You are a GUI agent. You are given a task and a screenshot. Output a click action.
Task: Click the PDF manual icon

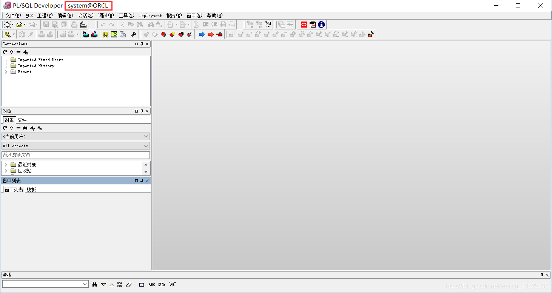point(313,25)
